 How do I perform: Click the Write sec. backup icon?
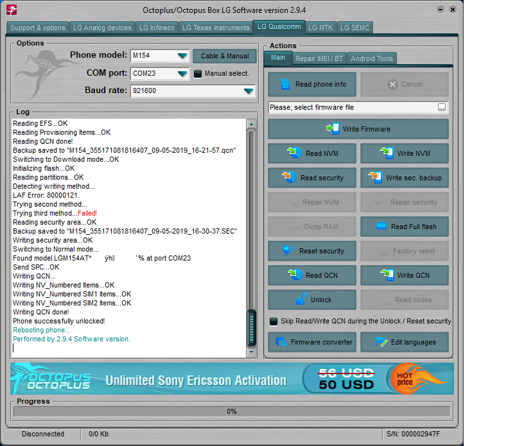pyautogui.click(x=374, y=177)
